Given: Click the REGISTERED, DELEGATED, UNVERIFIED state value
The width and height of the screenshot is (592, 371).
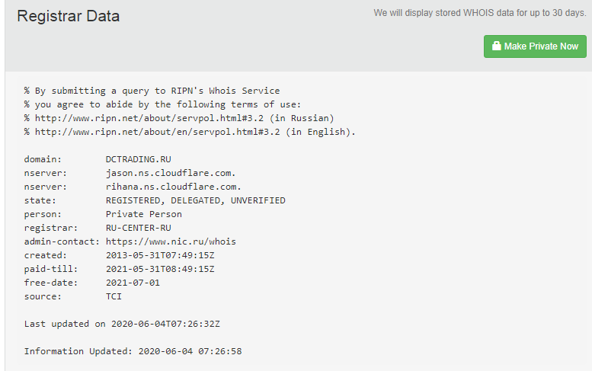Looking at the screenshot, I should click(196, 200).
